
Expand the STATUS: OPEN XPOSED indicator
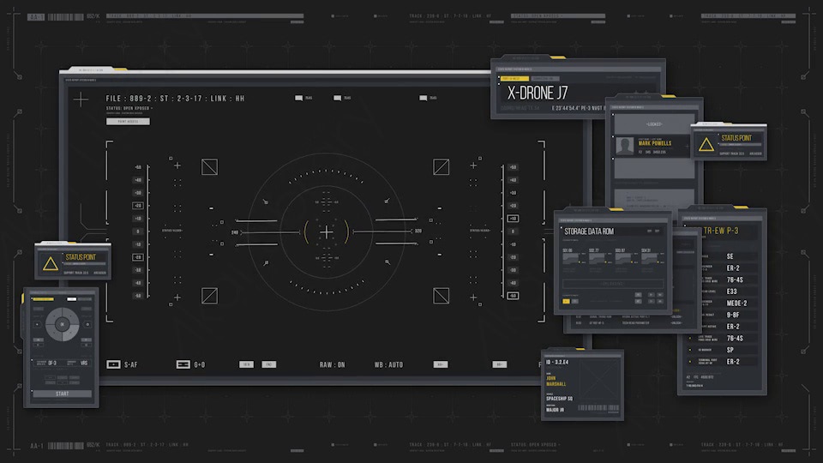click(129, 108)
